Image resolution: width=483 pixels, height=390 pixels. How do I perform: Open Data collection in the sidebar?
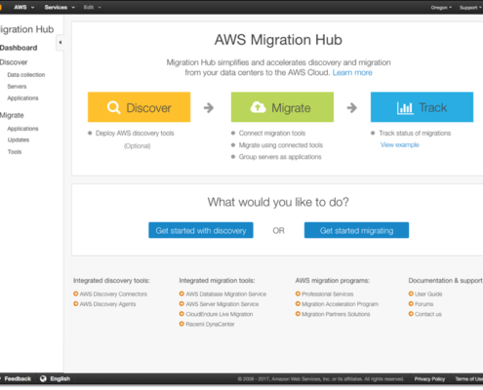[x=26, y=75]
